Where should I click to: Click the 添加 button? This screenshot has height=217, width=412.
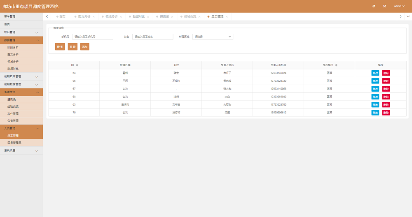pos(84,47)
